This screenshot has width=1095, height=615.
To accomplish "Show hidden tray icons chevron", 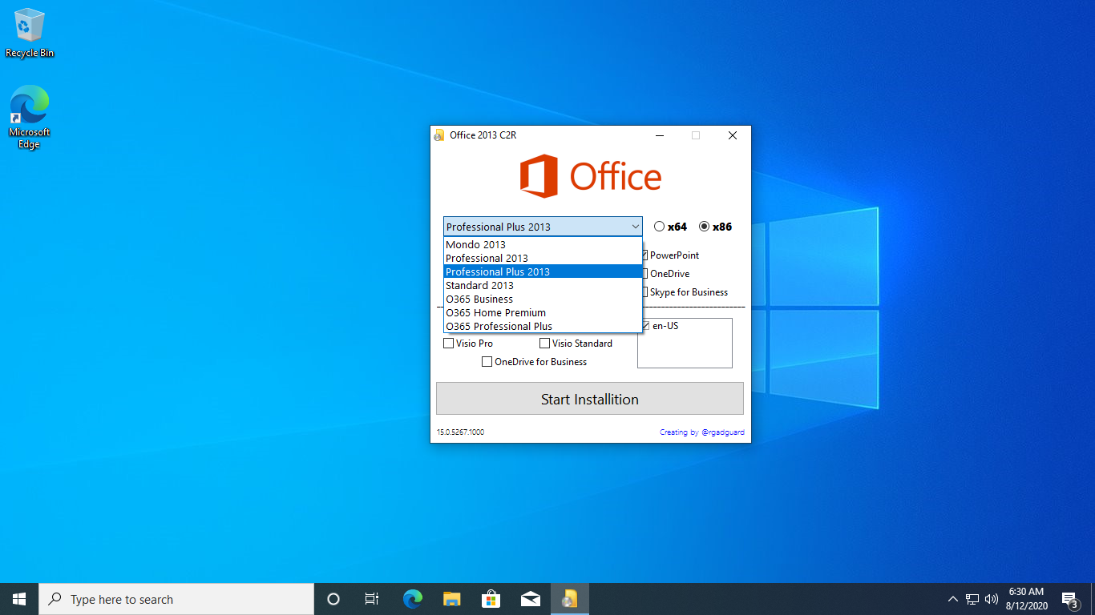I will [x=952, y=599].
